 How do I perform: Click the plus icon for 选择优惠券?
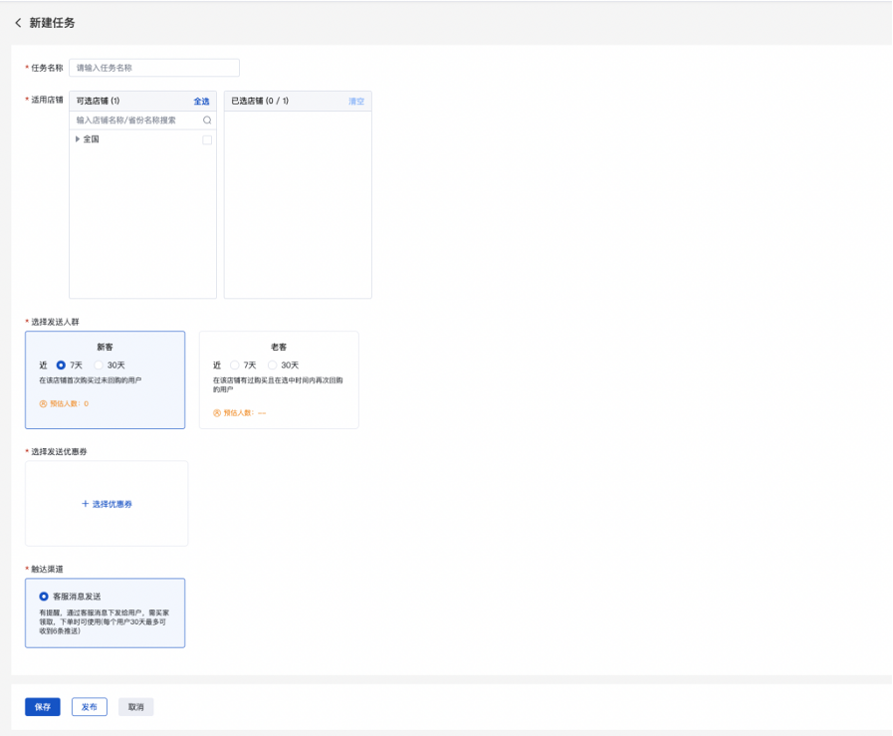point(86,504)
